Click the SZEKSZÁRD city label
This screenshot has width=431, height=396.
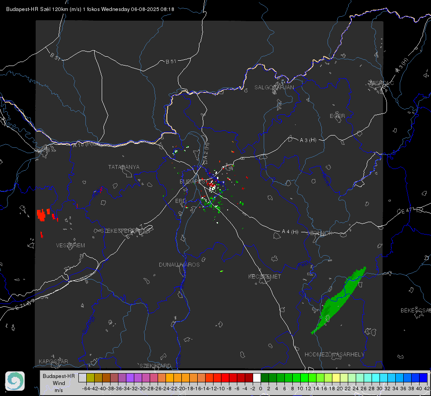tap(155, 366)
